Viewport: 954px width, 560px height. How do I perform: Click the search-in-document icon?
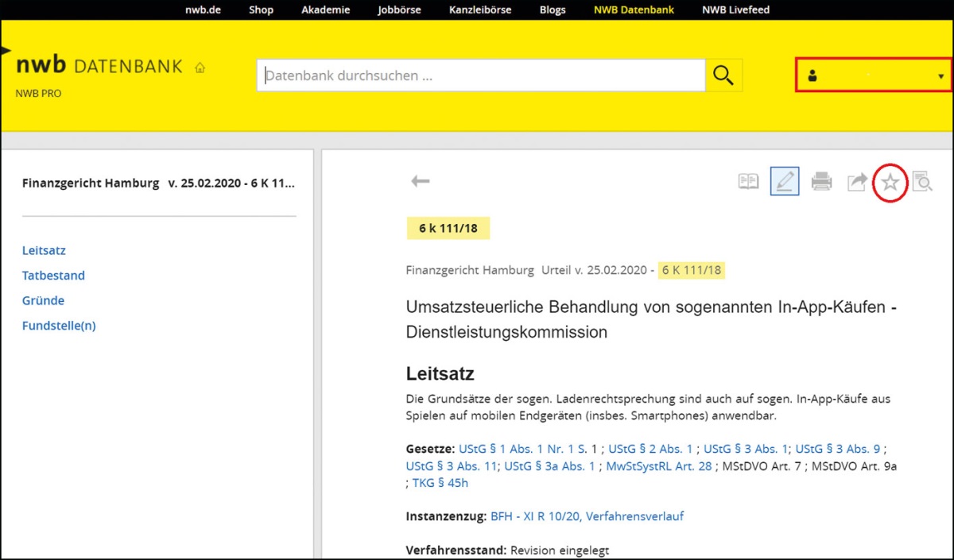pos(922,183)
